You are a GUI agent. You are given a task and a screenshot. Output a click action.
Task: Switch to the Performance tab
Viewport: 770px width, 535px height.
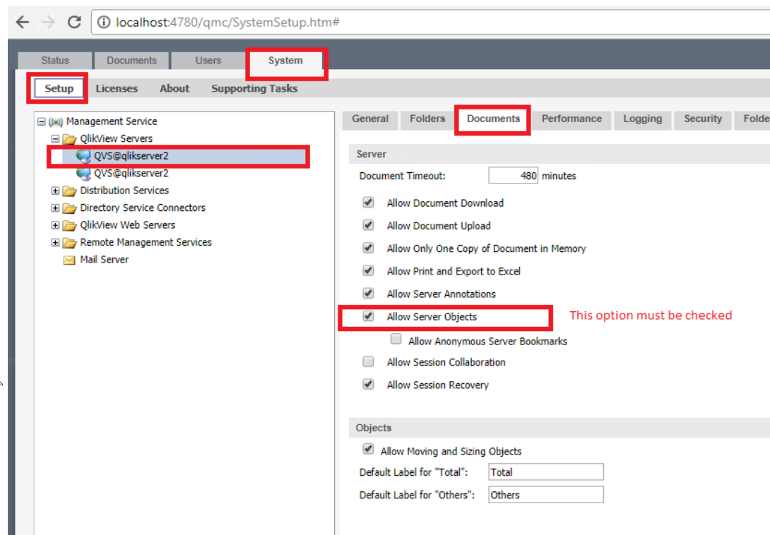coord(571,119)
